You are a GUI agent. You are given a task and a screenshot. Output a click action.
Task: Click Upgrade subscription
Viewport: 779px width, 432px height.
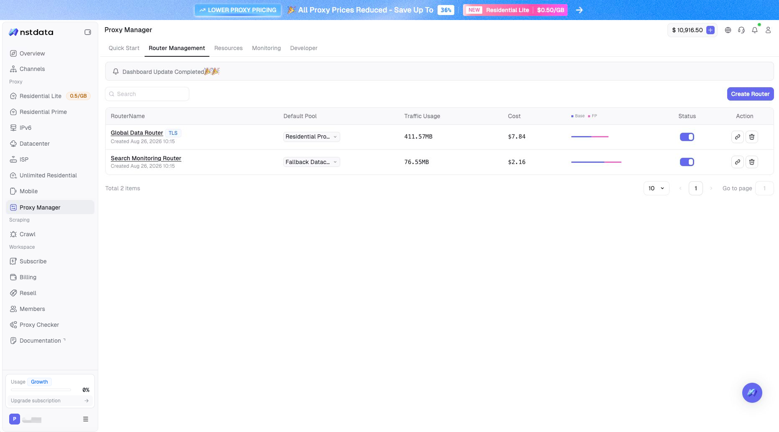click(50, 401)
